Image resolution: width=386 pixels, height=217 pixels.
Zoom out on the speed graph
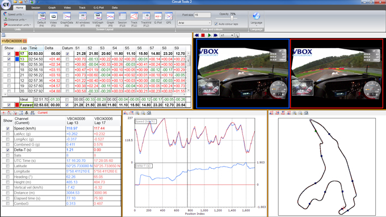click(x=143, y=113)
